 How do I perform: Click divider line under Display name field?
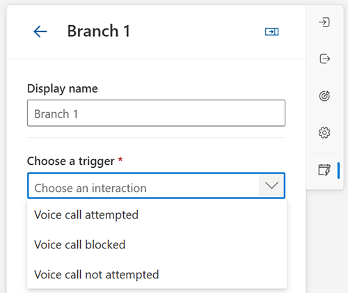156,138
